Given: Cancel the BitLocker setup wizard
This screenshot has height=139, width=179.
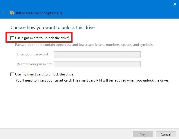Looking at the screenshot, I should [166, 134].
